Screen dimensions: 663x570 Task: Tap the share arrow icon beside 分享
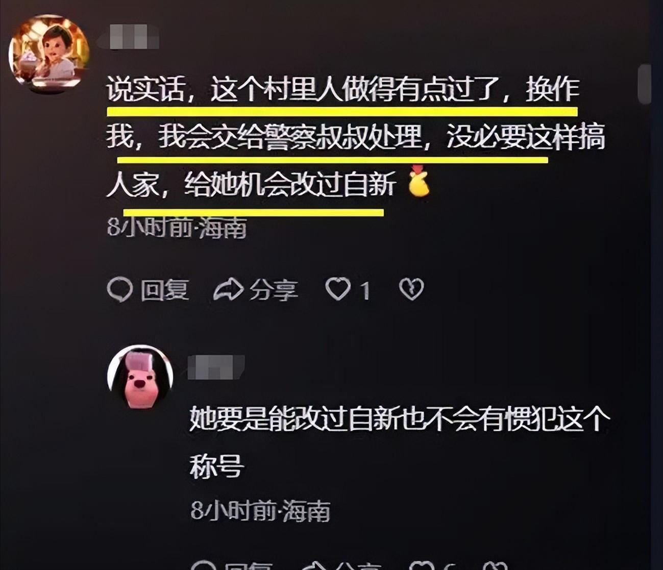point(228,289)
